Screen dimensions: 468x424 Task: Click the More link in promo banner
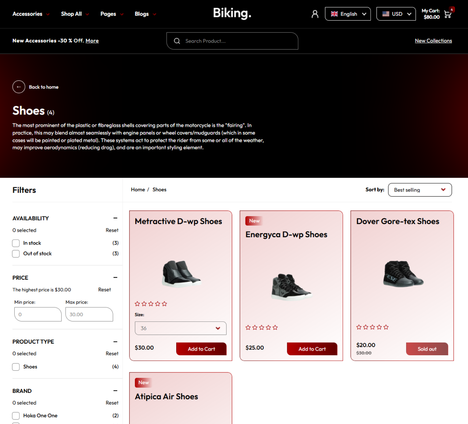pos(92,41)
